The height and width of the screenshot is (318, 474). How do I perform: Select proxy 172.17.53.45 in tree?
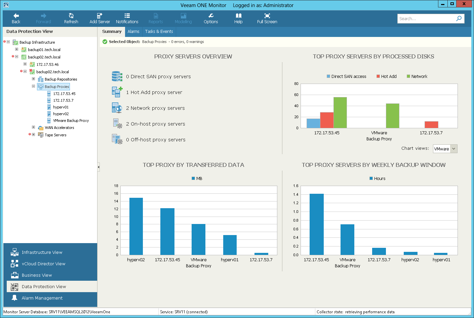tap(64, 94)
